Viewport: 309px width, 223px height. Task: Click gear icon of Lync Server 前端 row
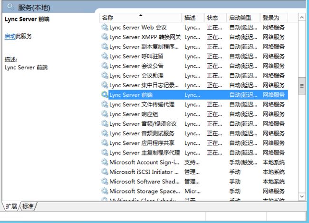pos(105,95)
